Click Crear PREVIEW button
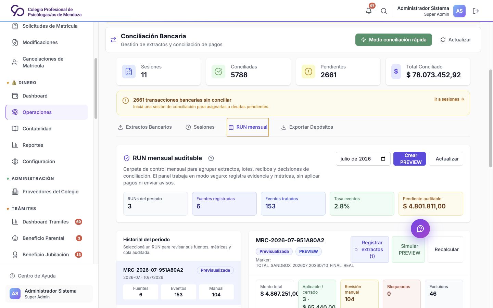 tap(409, 159)
